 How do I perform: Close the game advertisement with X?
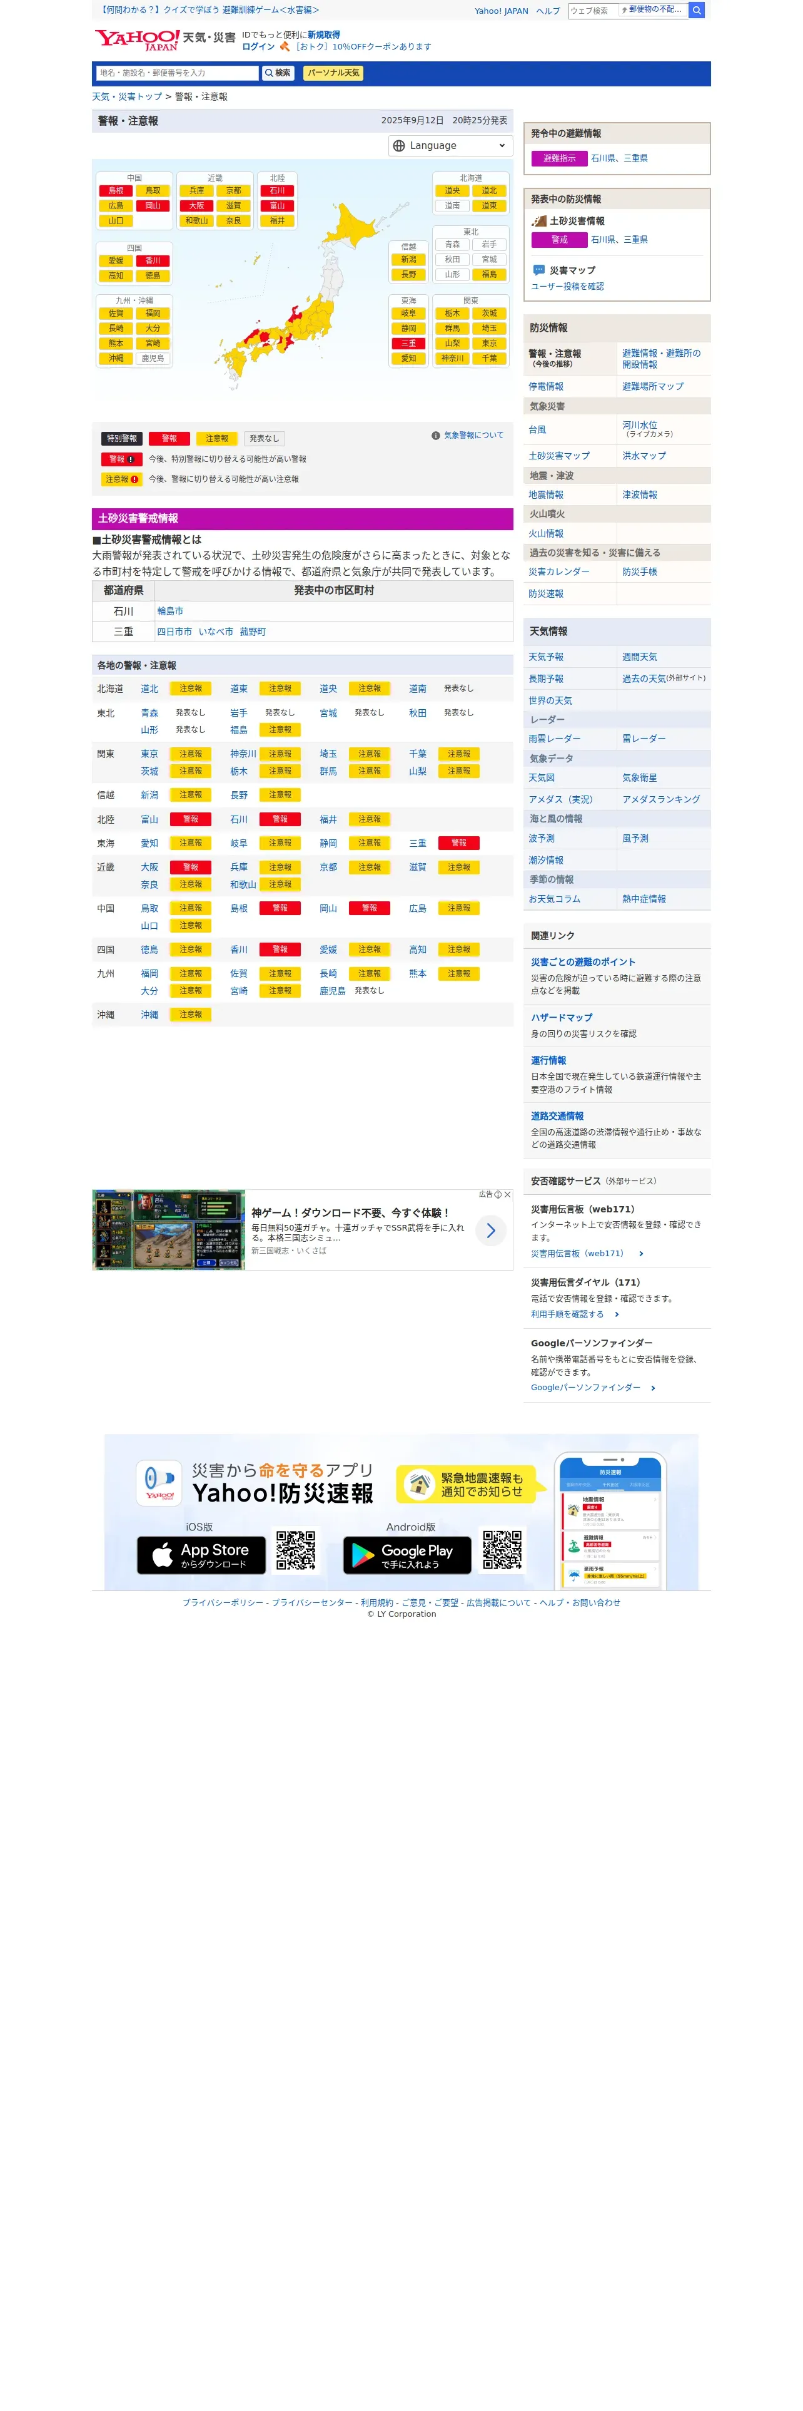click(508, 1194)
